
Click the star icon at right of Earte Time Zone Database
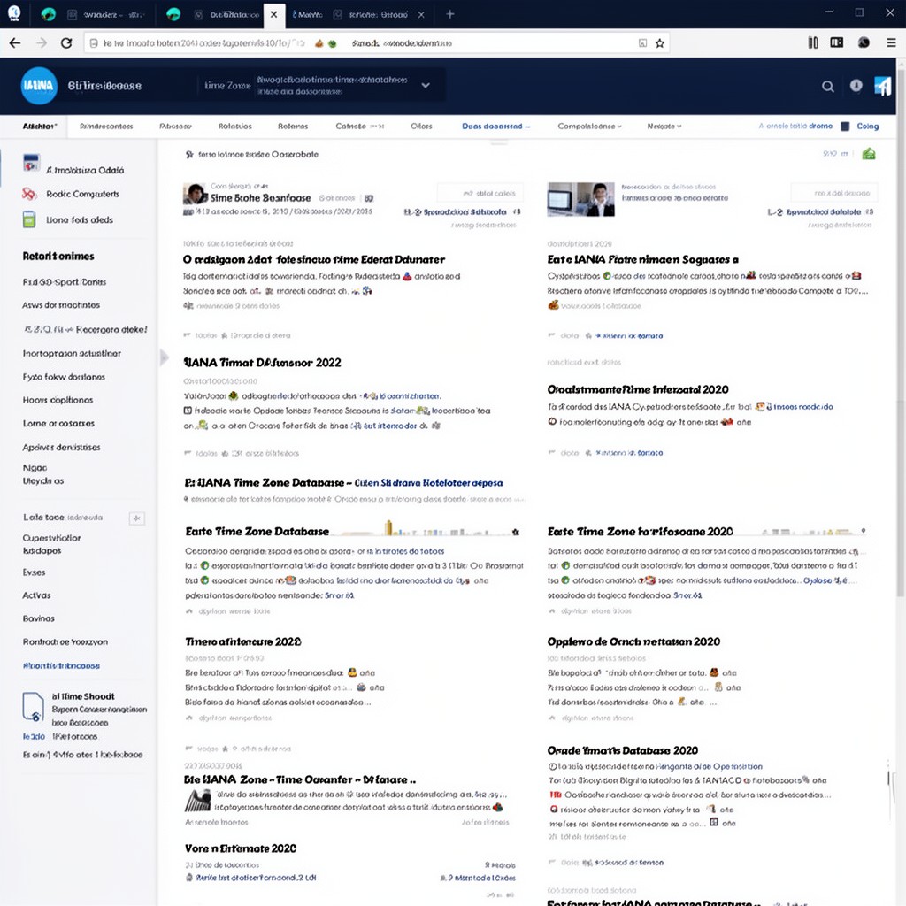point(516,532)
